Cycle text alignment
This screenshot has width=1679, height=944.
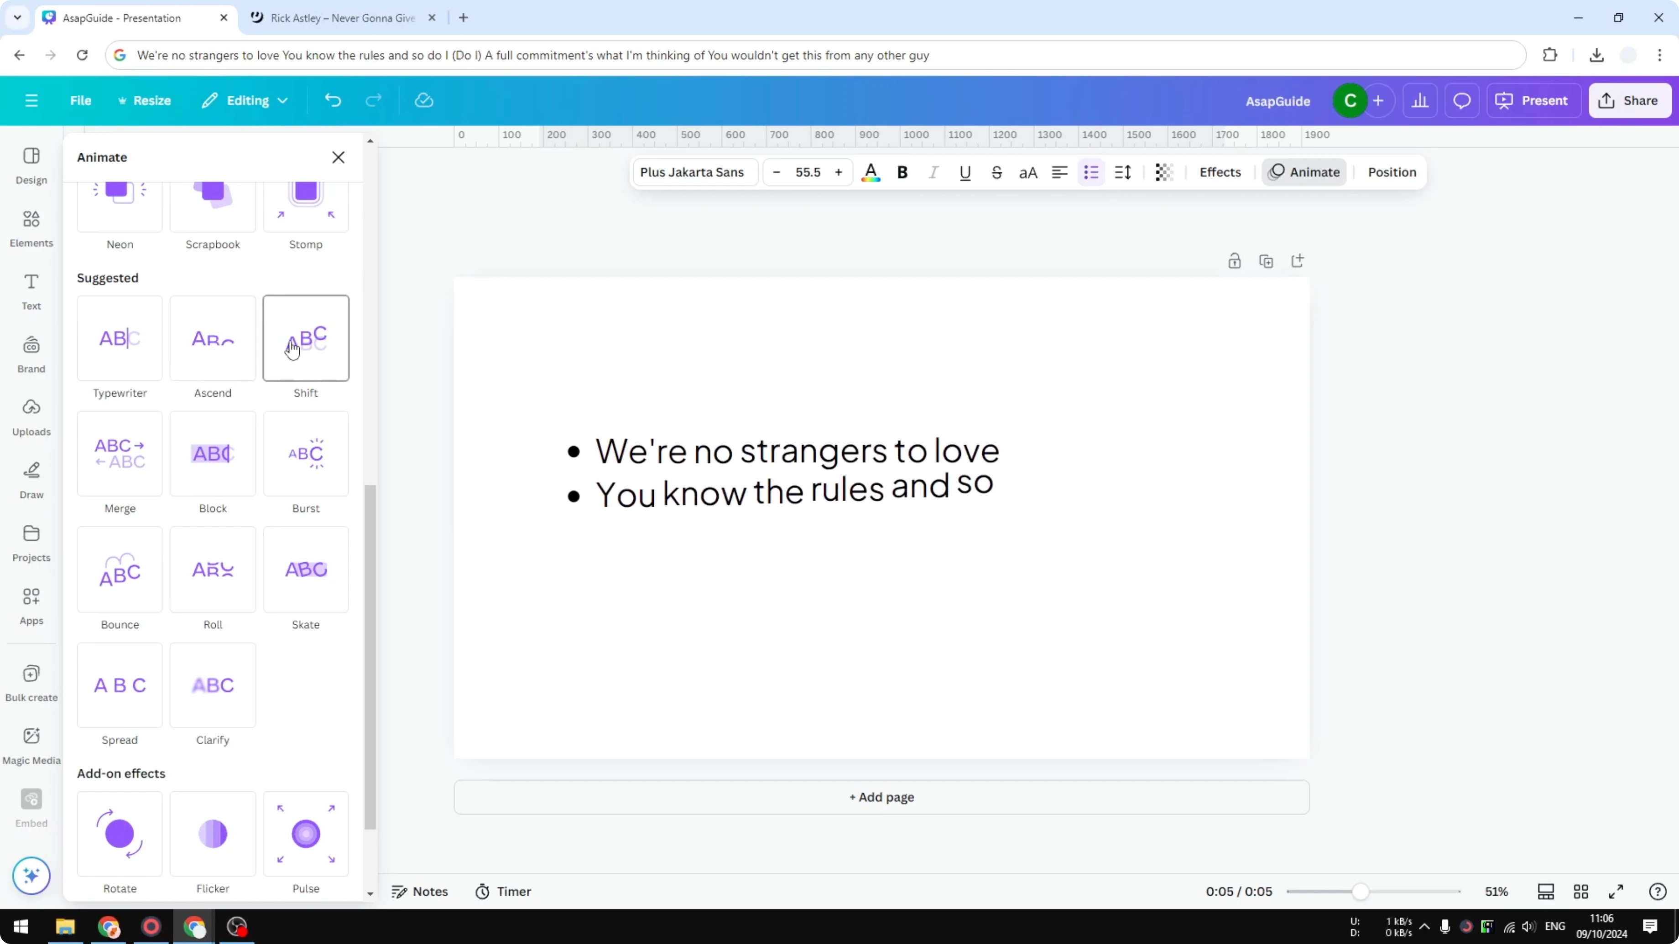[x=1060, y=173]
